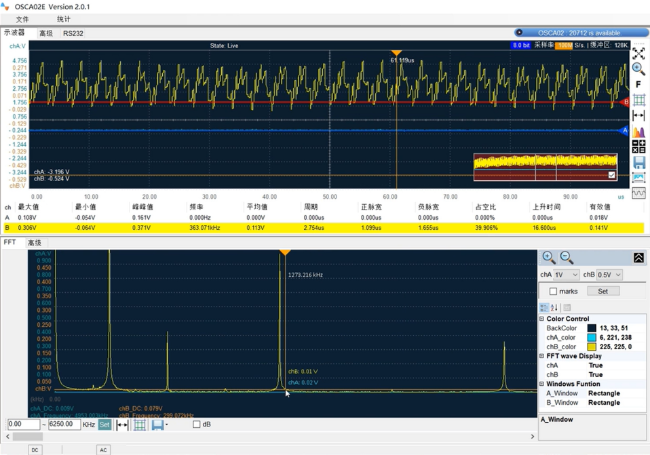Screen dimensions: 650x455
Task: Collapse FFT panel with double chevron icon
Action: tap(638, 258)
